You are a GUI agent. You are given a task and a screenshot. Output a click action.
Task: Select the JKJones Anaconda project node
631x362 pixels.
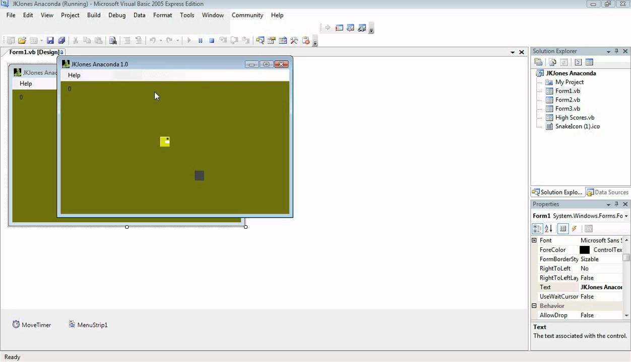click(x=566, y=73)
